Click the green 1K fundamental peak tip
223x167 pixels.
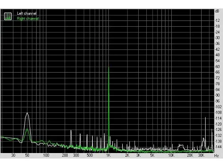click(x=109, y=67)
